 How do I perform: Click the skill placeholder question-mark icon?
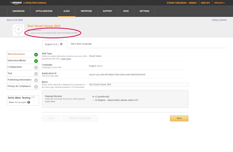[x=19, y=30]
